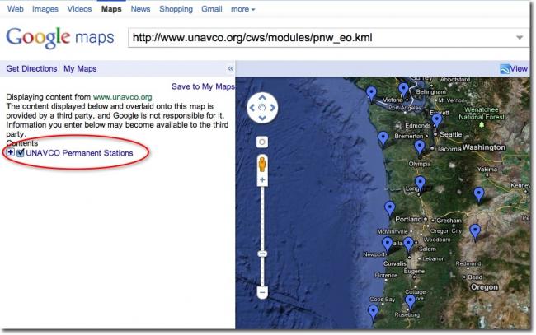Click the pan navigation control on map
The height and width of the screenshot is (335, 536).
(x=262, y=107)
